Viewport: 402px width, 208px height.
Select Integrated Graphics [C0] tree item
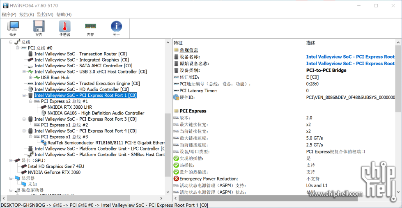(82, 59)
